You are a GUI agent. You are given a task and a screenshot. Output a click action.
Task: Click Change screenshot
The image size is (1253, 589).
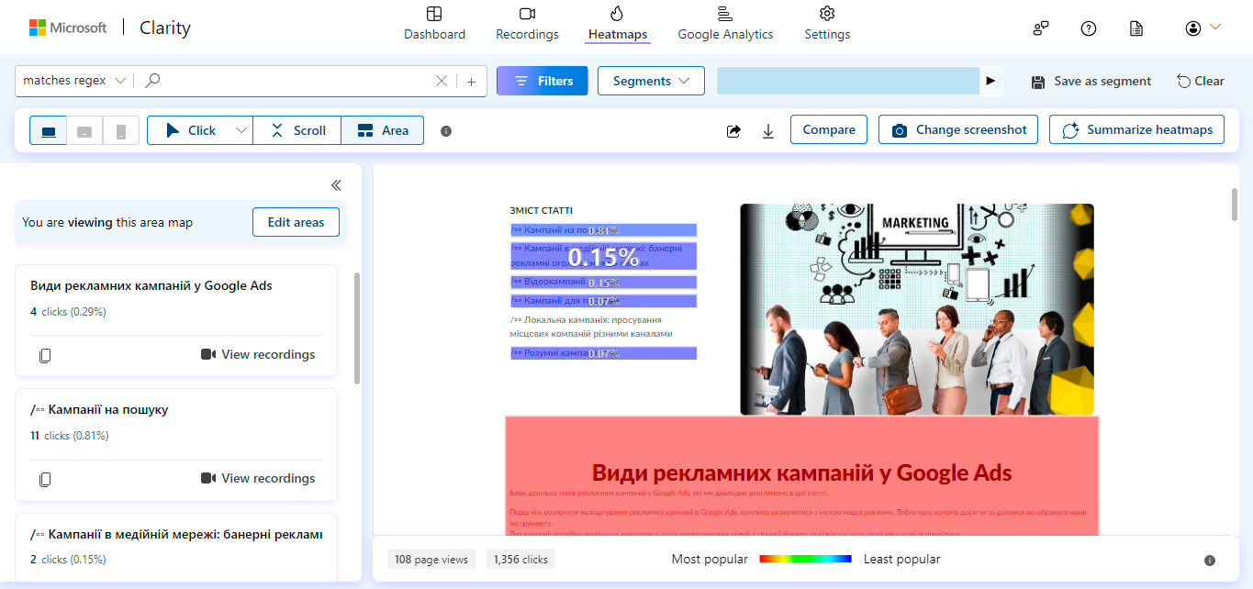click(x=958, y=129)
